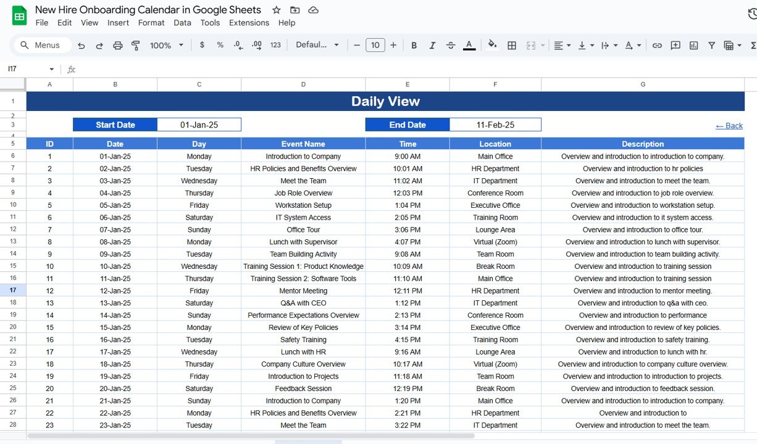Open the name box dropdown arrow
The height and width of the screenshot is (444, 757).
pos(52,69)
